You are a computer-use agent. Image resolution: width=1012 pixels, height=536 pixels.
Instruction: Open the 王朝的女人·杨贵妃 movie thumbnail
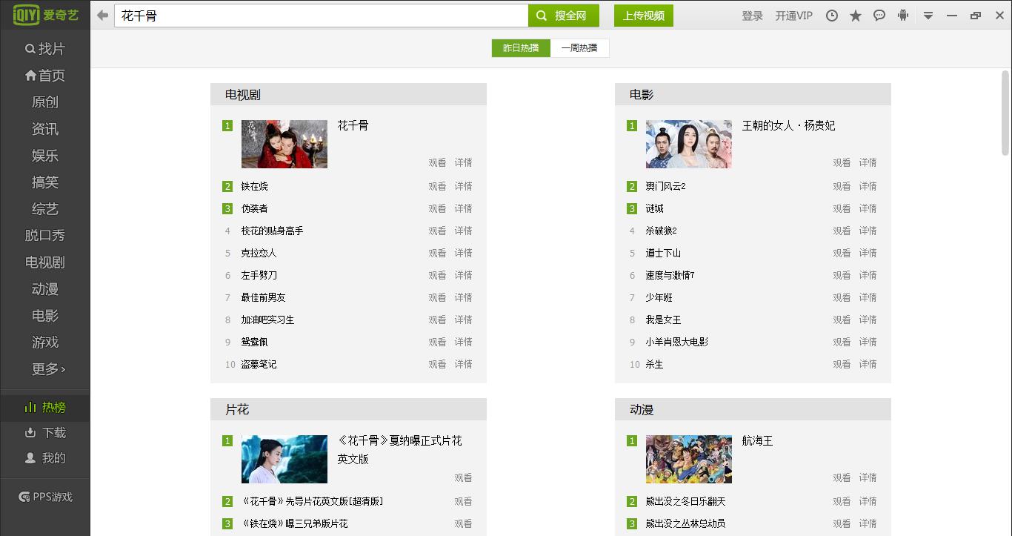click(x=689, y=144)
